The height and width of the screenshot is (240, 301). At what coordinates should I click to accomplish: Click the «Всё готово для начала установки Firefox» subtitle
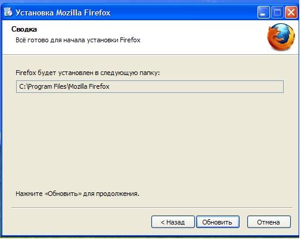tap(78, 40)
